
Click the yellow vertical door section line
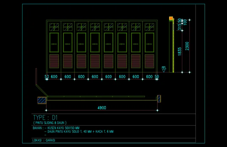pos(173,47)
